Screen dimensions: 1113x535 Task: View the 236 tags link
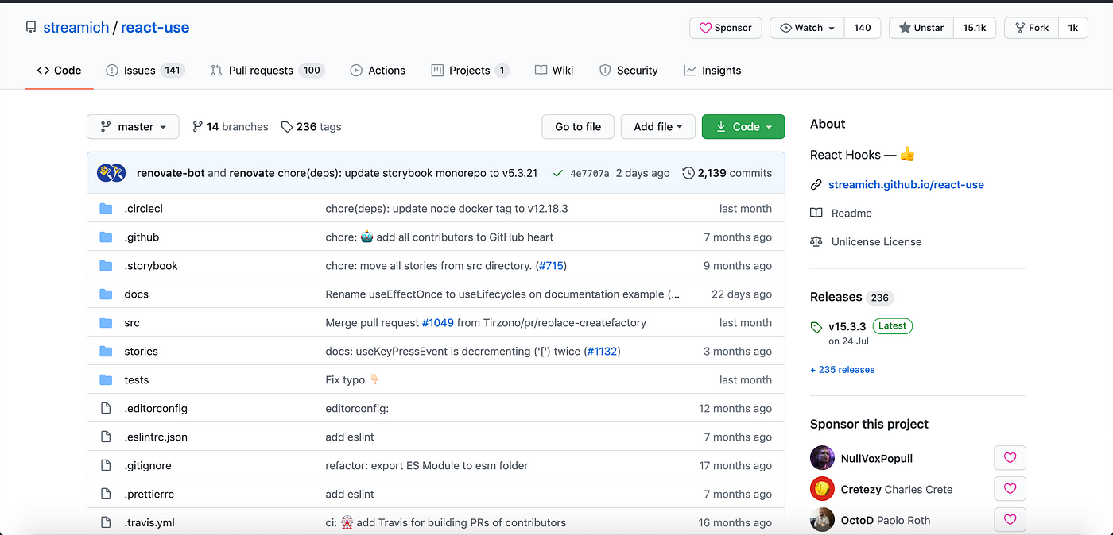click(311, 127)
